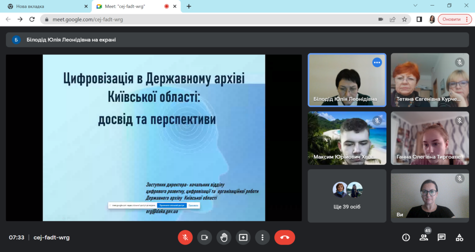Unmute the microphone in the call controls
Image resolution: width=475 pixels, height=252 pixels.
(185, 237)
